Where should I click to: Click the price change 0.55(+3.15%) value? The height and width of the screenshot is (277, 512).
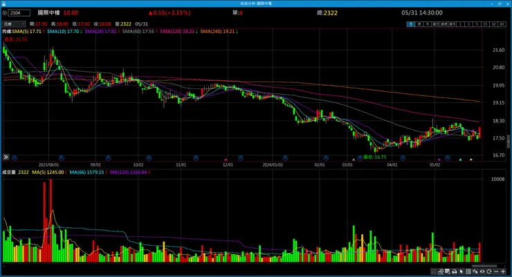[170, 12]
